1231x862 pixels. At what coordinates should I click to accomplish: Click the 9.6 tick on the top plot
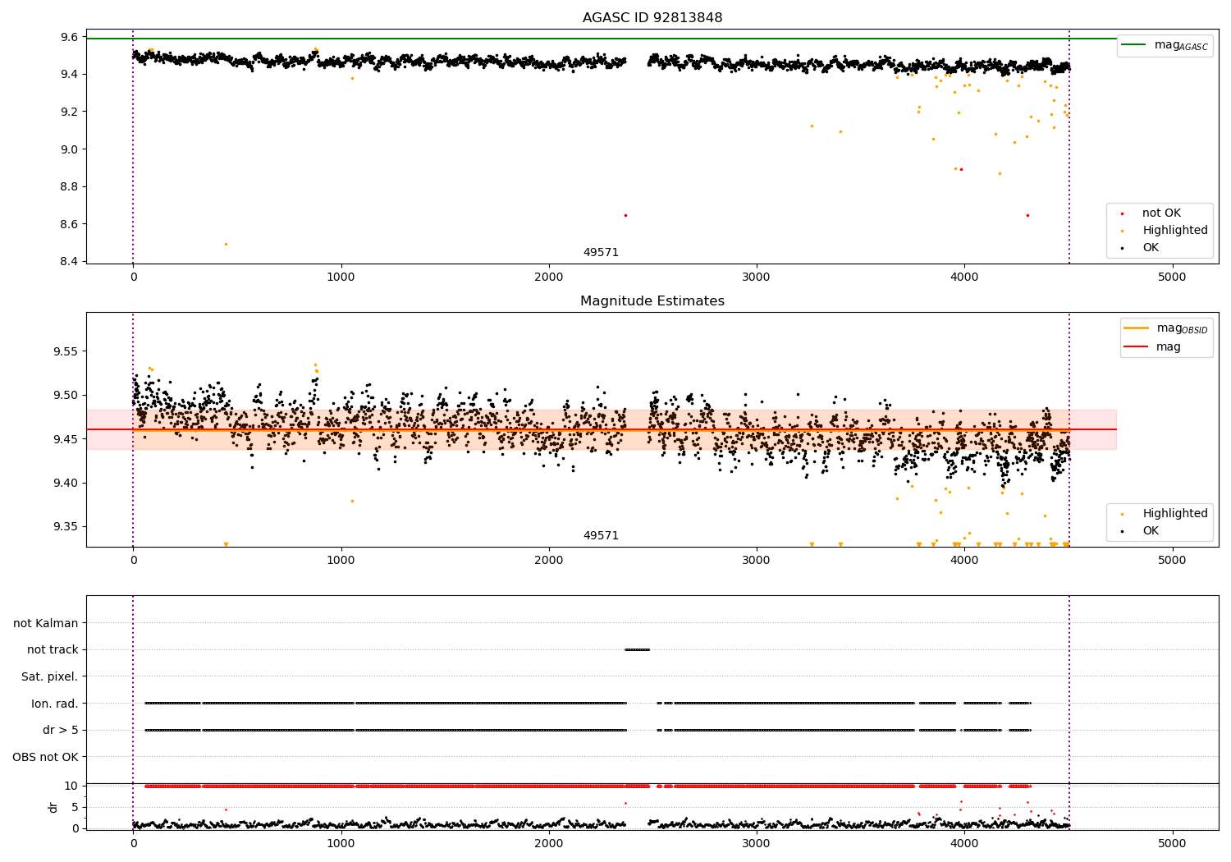(x=70, y=38)
